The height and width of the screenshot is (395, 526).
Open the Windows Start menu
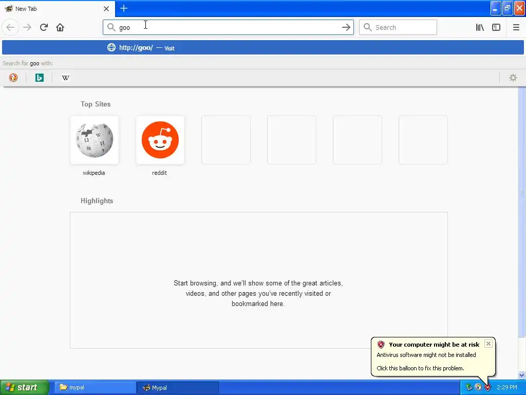point(25,387)
